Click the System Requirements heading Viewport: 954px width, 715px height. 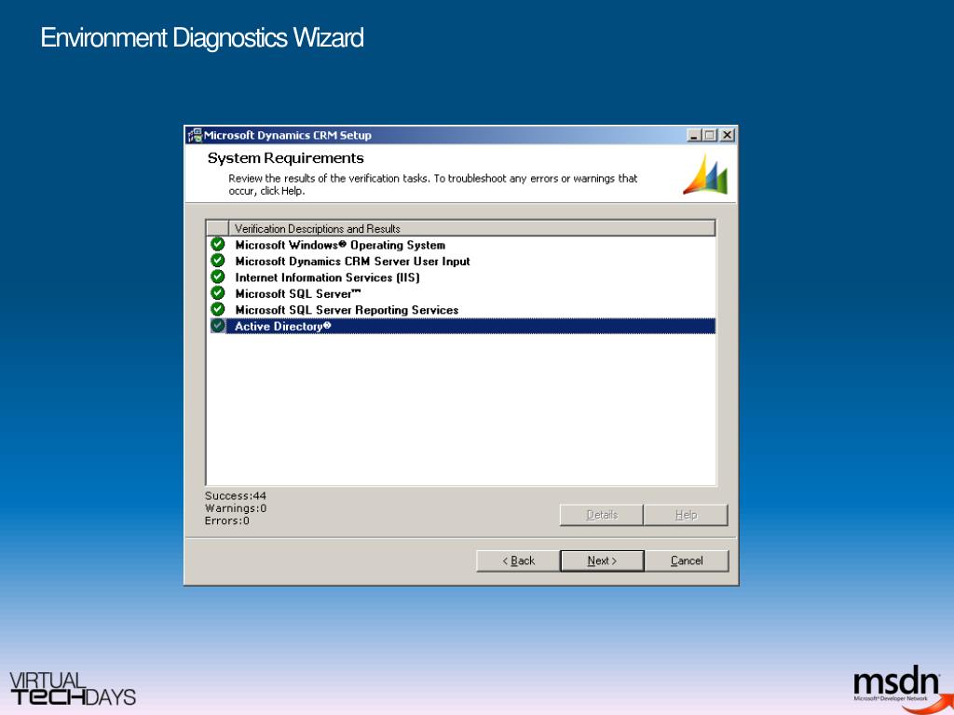point(285,158)
